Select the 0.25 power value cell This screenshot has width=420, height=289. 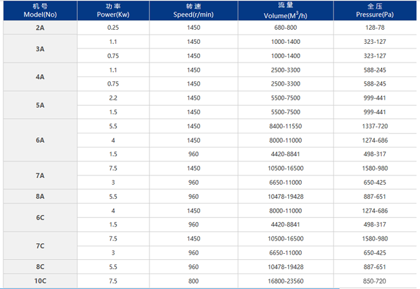112,28
